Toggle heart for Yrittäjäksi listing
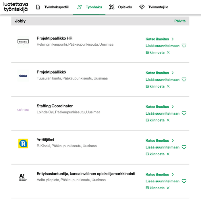 pyautogui.click(x=184, y=147)
